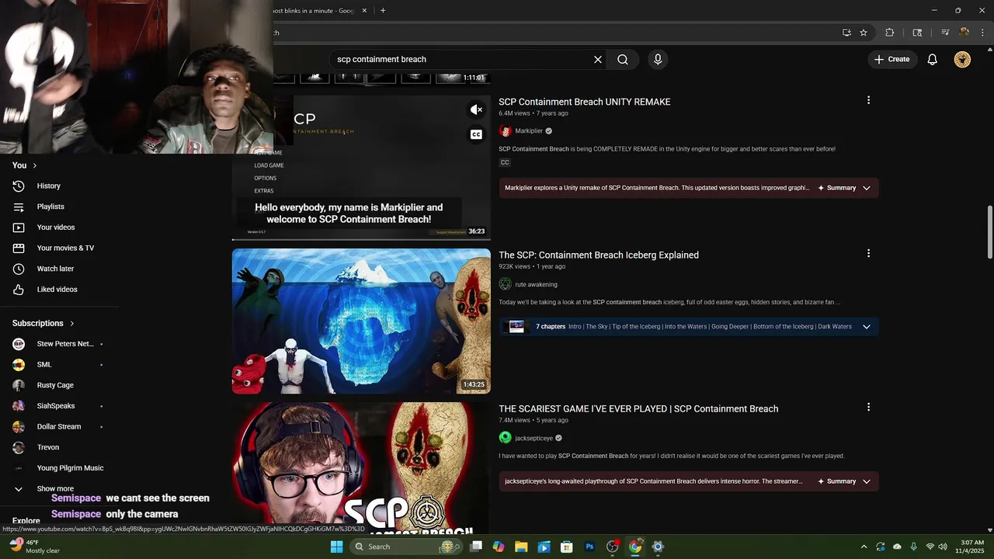Open the Chrome three-dot menu
The width and height of the screenshot is (994, 559).
(983, 33)
